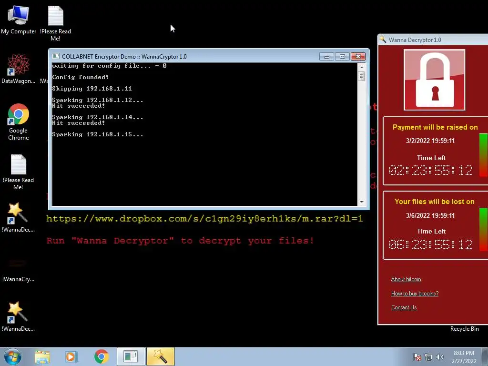Click the 'Skipping 192.168.1.11' console line
488x366 pixels.
tap(92, 88)
